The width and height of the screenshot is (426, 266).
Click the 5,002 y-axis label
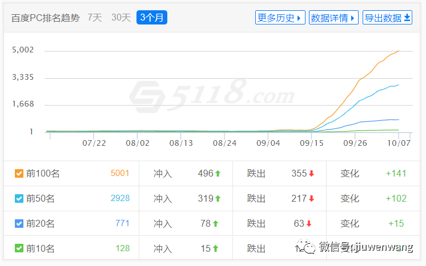[23, 50]
